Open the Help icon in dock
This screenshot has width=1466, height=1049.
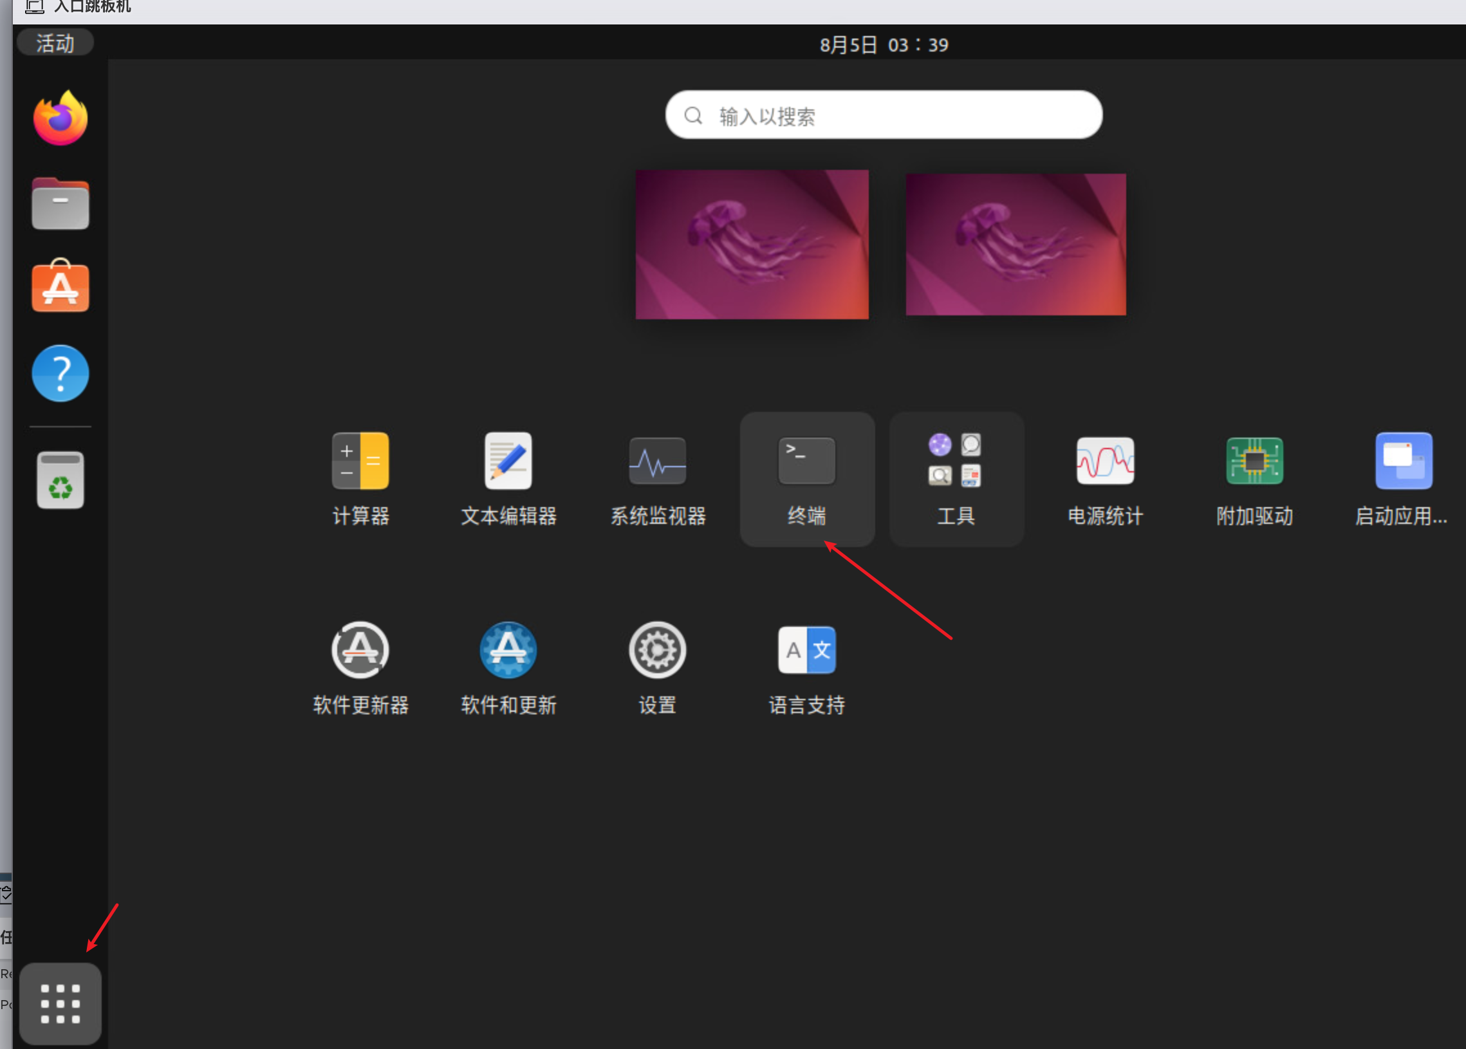(x=60, y=373)
